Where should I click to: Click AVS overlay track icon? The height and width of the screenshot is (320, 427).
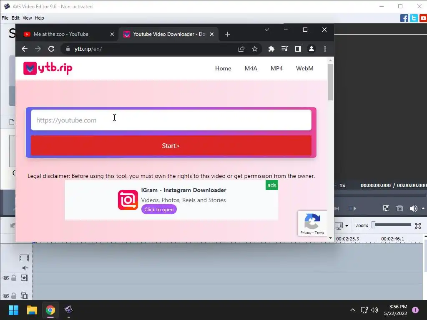click(x=24, y=295)
